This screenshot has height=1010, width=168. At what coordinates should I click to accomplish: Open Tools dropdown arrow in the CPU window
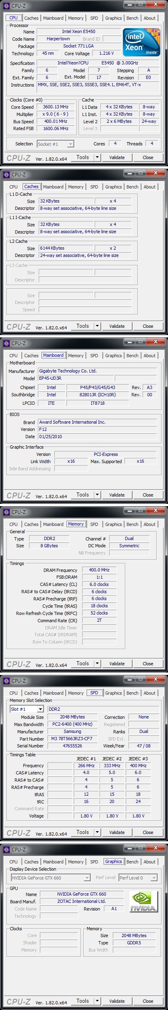point(97,157)
